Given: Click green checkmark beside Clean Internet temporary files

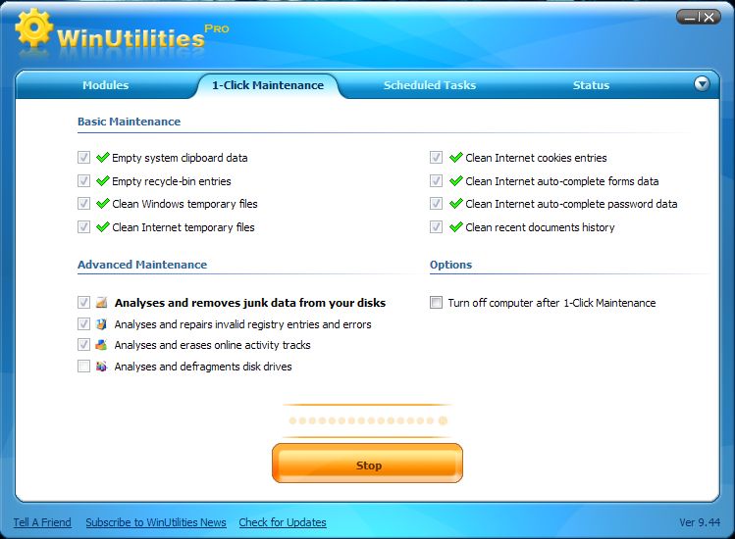Looking at the screenshot, I should pos(103,227).
